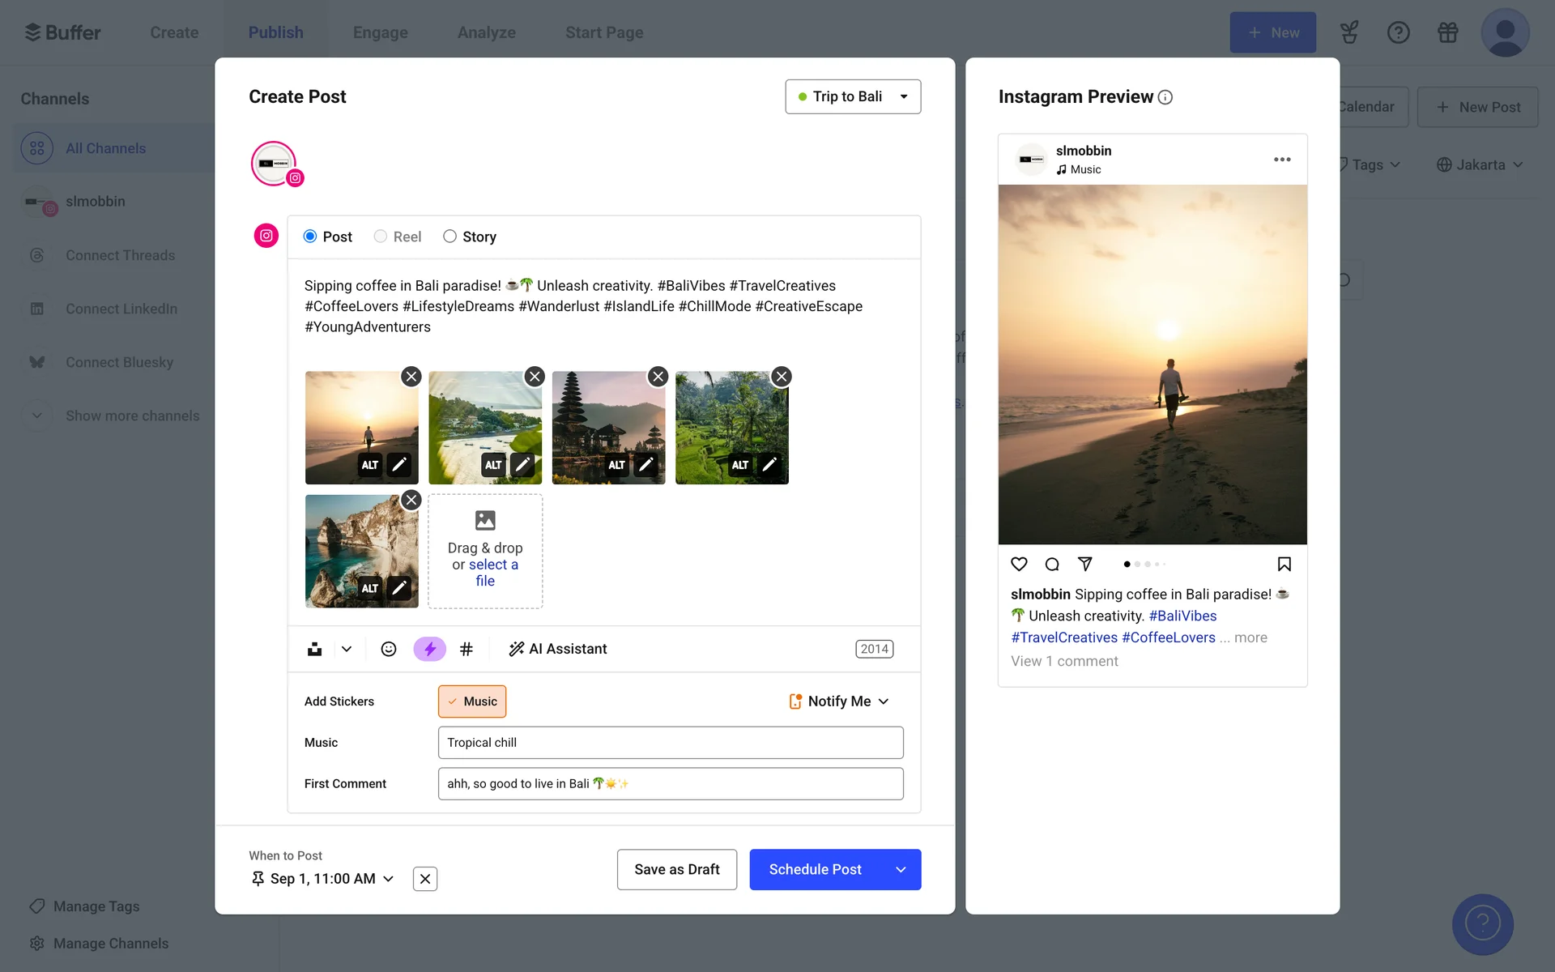1555x972 pixels.
Task: Remove the temple photo from the post
Action: pos(658,377)
